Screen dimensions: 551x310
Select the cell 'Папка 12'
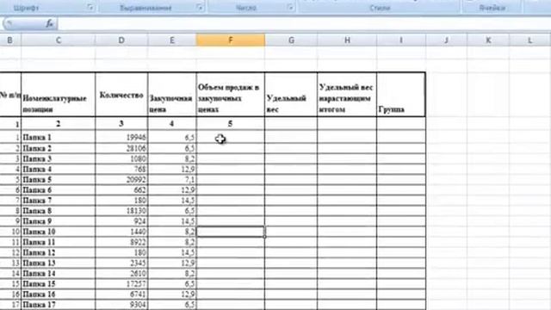pos(59,252)
